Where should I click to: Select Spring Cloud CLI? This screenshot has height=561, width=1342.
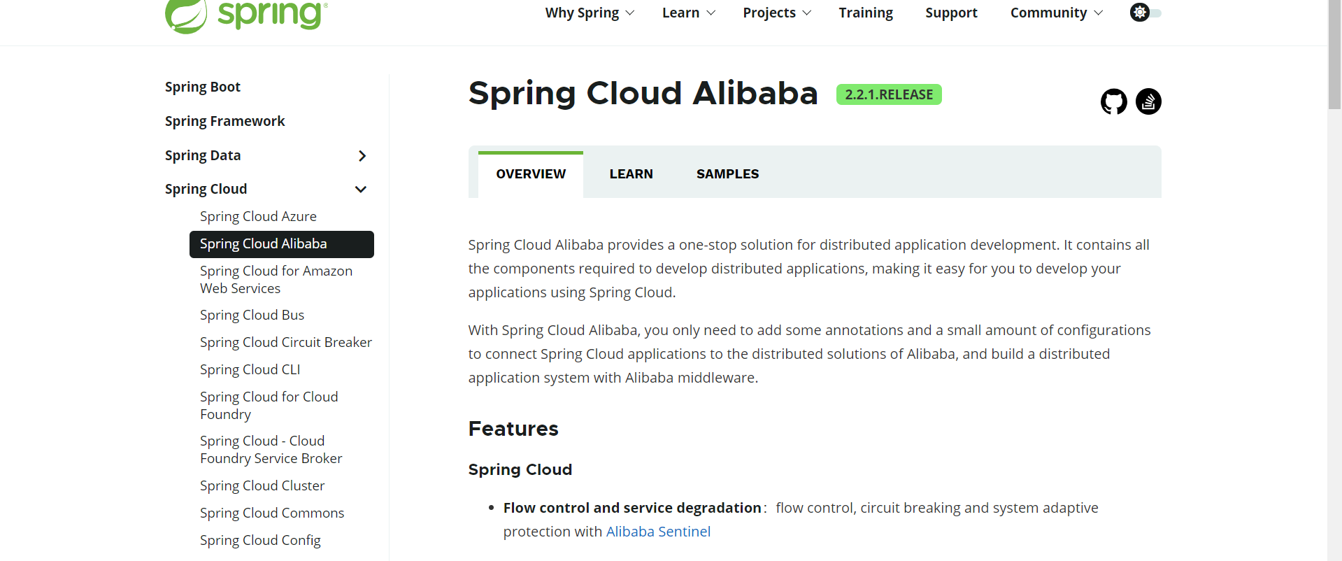[250, 369]
